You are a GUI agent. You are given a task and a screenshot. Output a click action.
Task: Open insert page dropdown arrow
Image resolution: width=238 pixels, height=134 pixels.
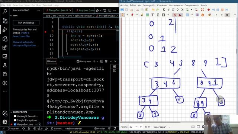coord(191,10)
